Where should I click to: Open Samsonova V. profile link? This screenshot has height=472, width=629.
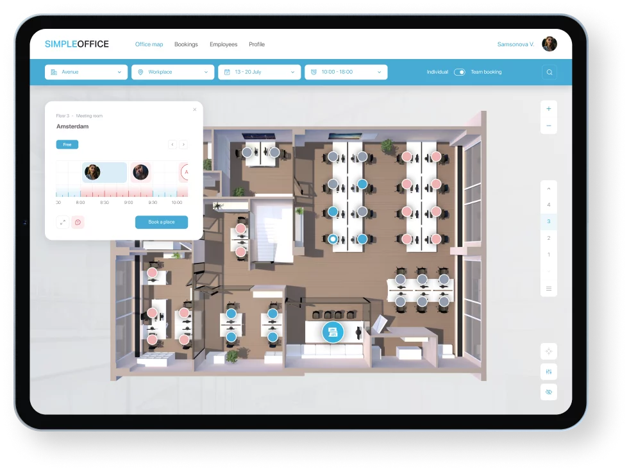point(517,44)
